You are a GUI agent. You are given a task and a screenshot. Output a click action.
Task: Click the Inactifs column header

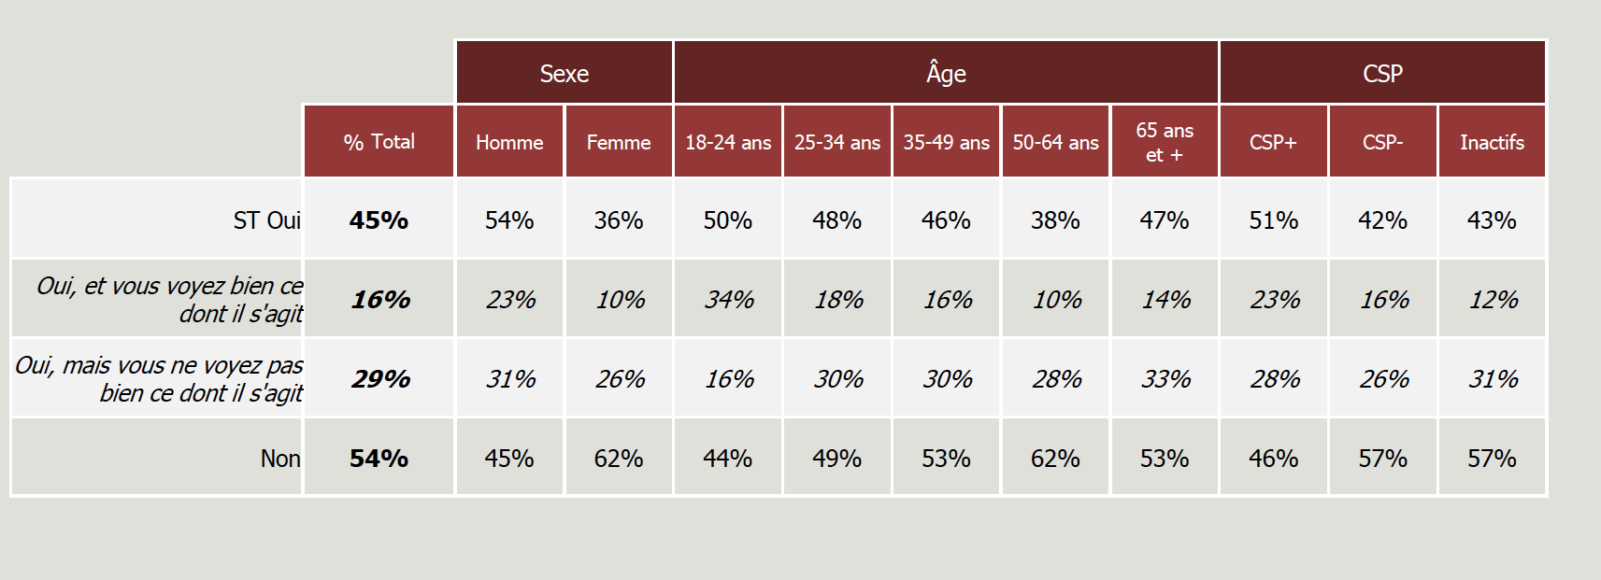click(x=1492, y=142)
